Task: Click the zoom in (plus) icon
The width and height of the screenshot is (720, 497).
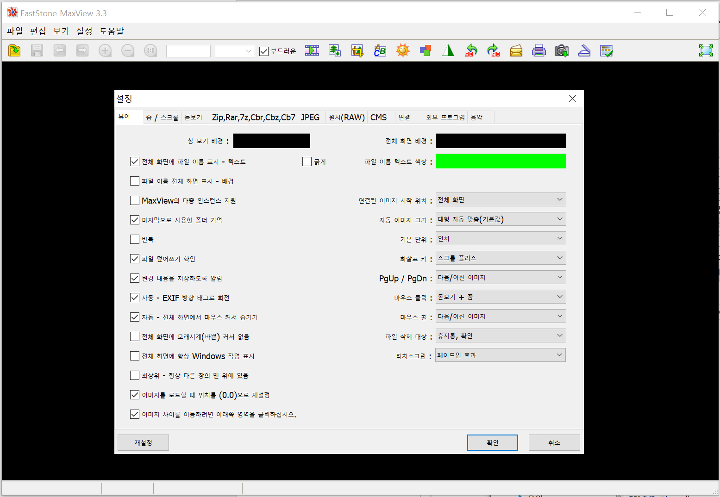Action: pyautogui.click(x=105, y=50)
